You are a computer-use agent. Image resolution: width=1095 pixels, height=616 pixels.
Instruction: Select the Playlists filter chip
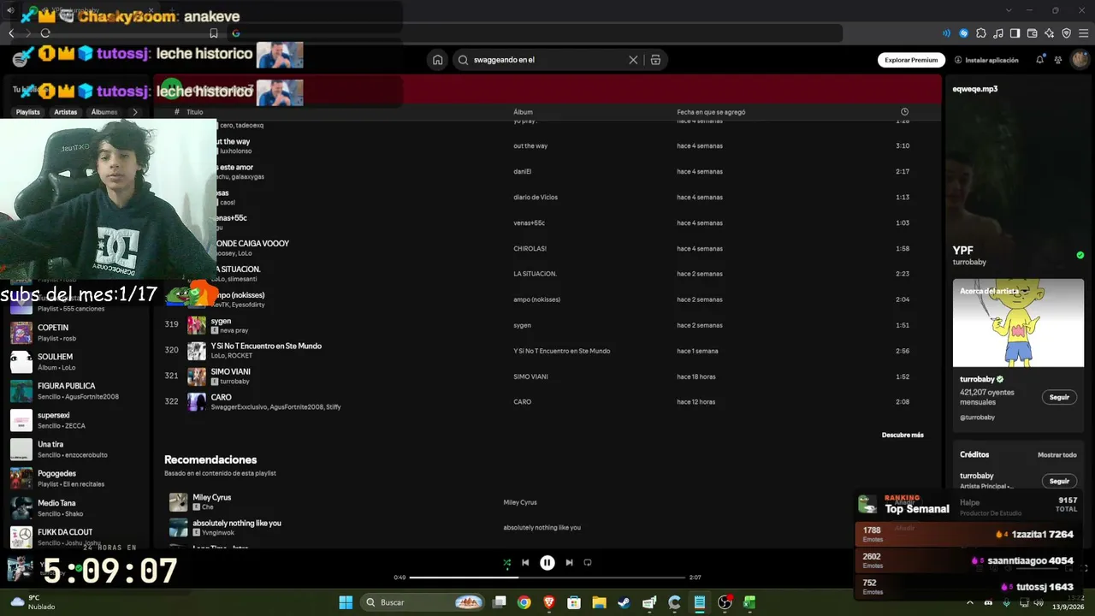(28, 112)
